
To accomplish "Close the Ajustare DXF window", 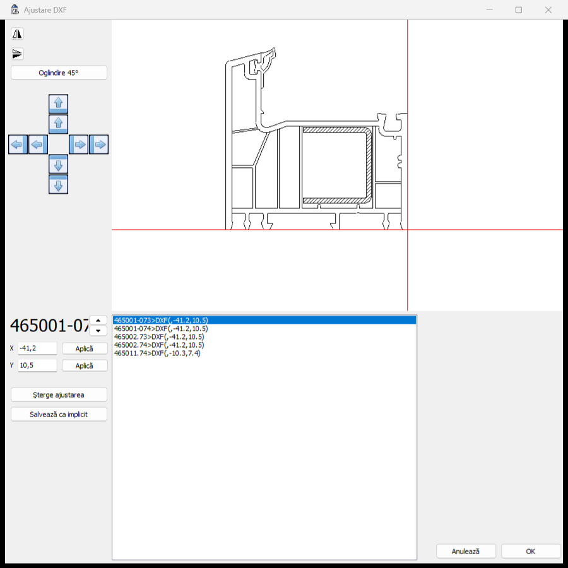I will click(x=548, y=9).
